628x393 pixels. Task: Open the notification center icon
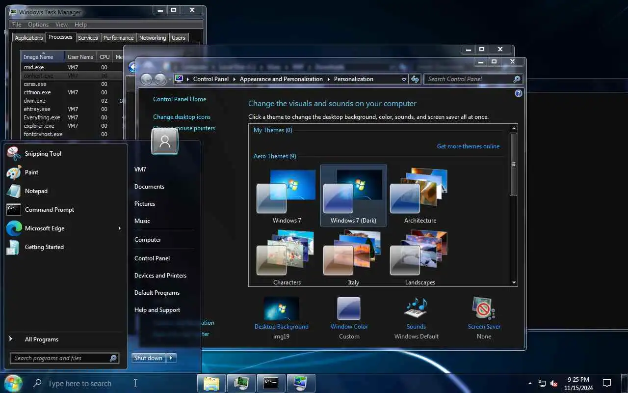607,383
